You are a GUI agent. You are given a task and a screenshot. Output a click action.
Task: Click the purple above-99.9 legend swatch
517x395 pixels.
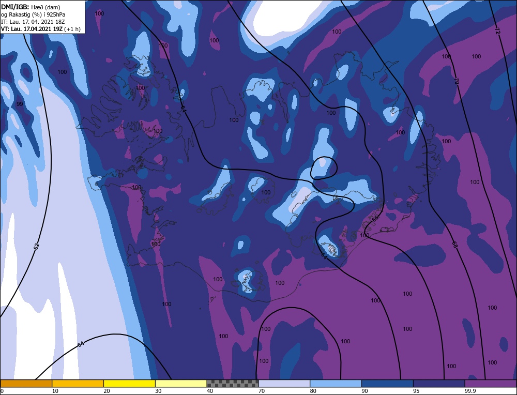point(491,383)
